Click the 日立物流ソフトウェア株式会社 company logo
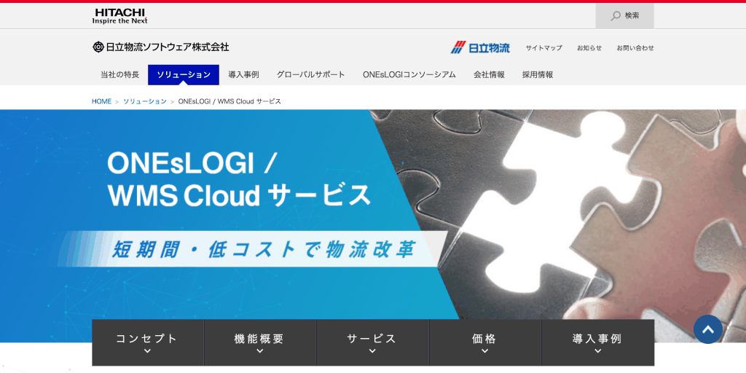Screen dimensions: 746x373 (160, 47)
